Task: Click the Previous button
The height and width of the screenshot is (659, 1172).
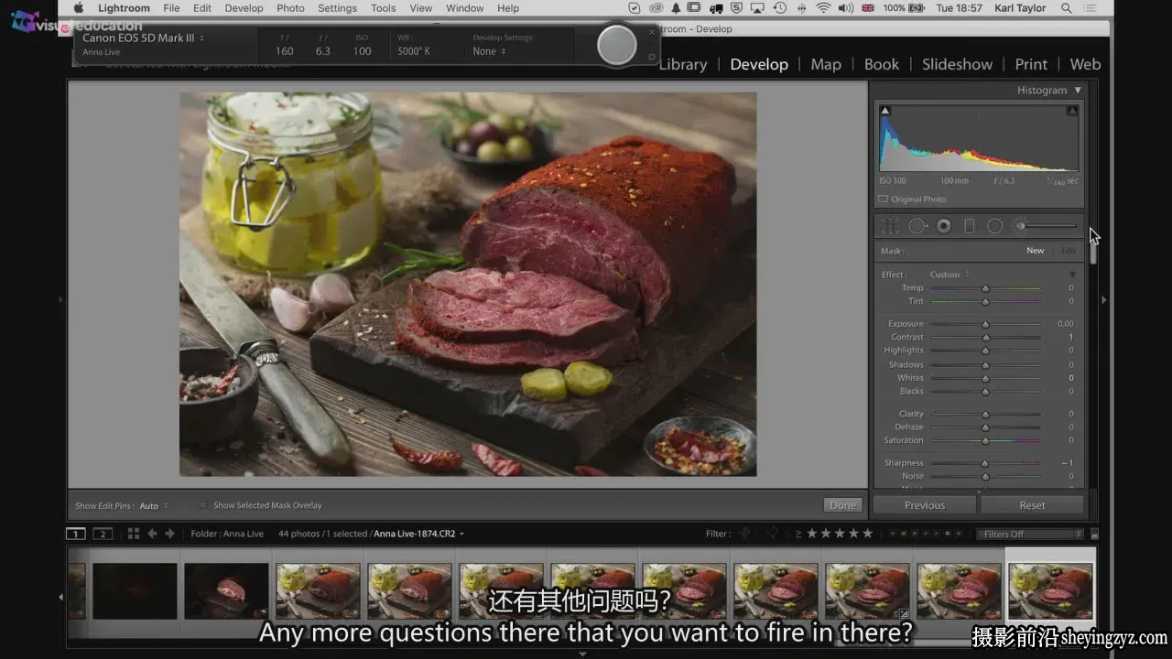Action: [x=925, y=505]
